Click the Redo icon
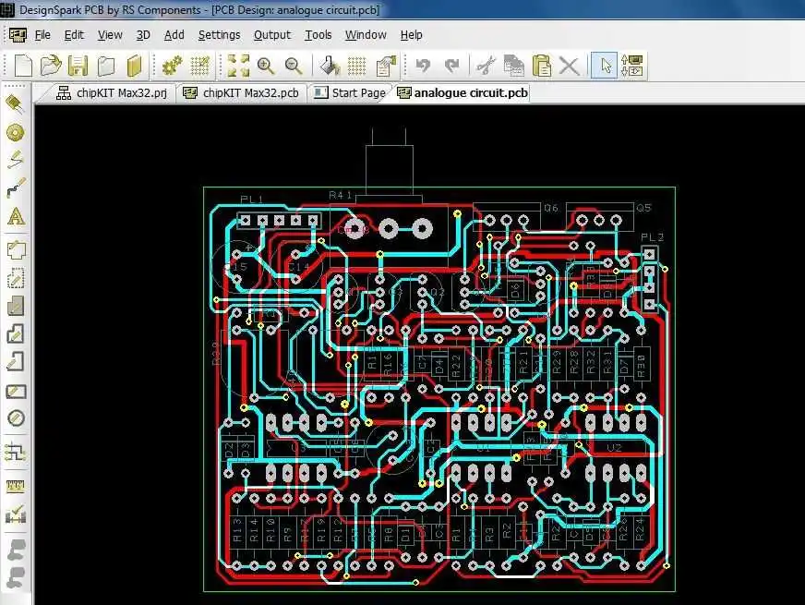The image size is (805, 605). click(450, 65)
